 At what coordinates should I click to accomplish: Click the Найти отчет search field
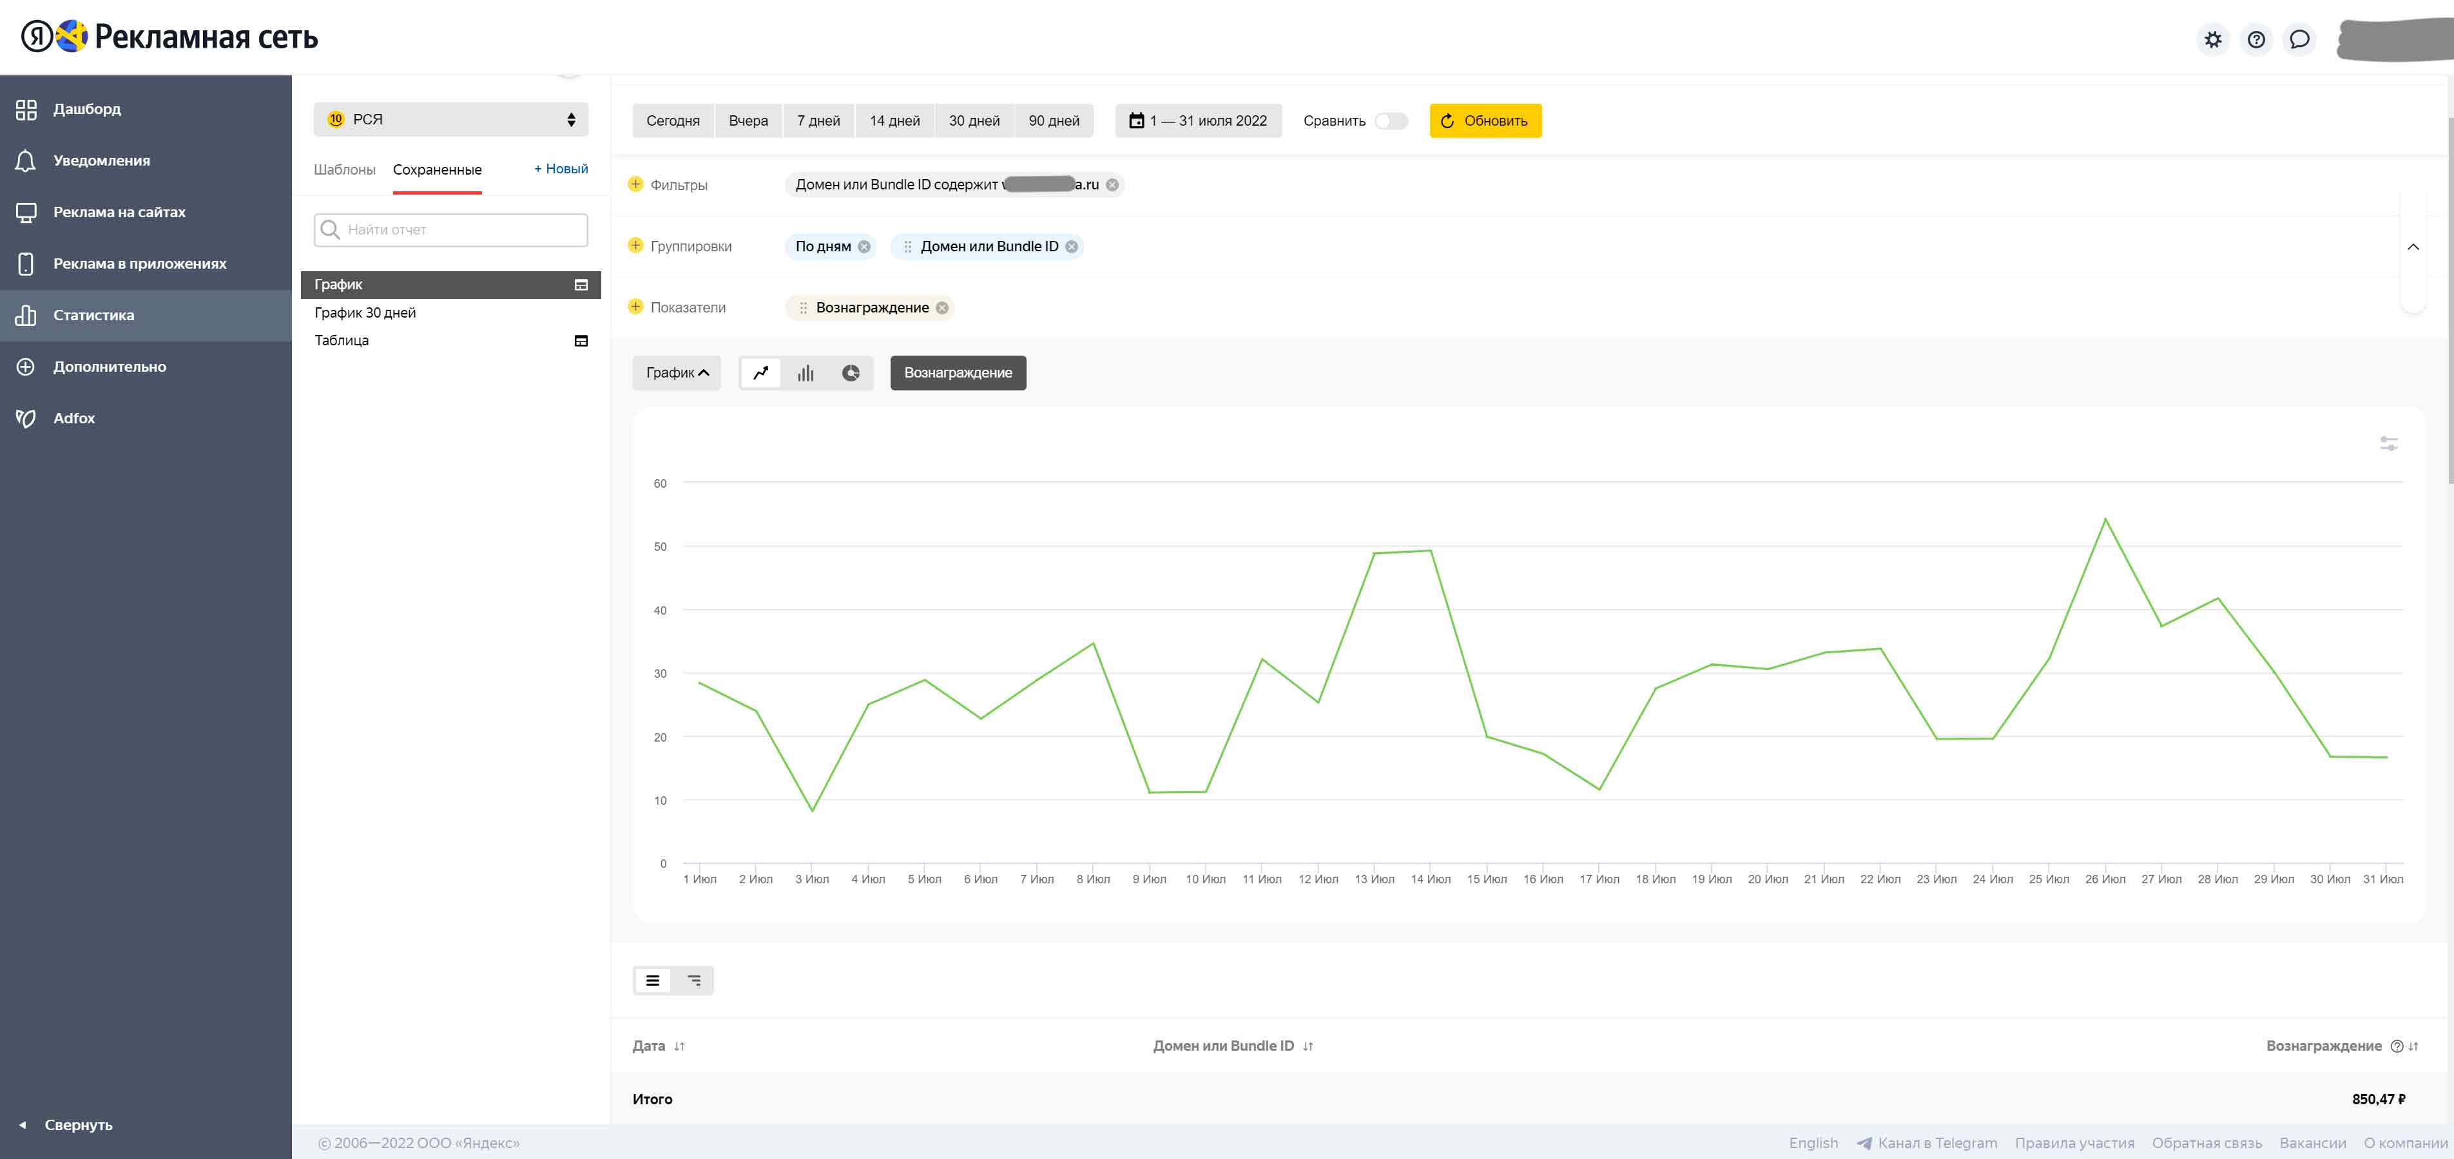(450, 229)
